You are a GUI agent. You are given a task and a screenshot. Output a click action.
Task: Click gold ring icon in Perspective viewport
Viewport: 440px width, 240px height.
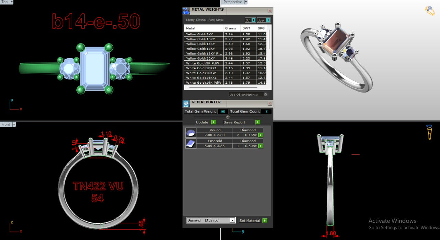[x=430, y=11]
